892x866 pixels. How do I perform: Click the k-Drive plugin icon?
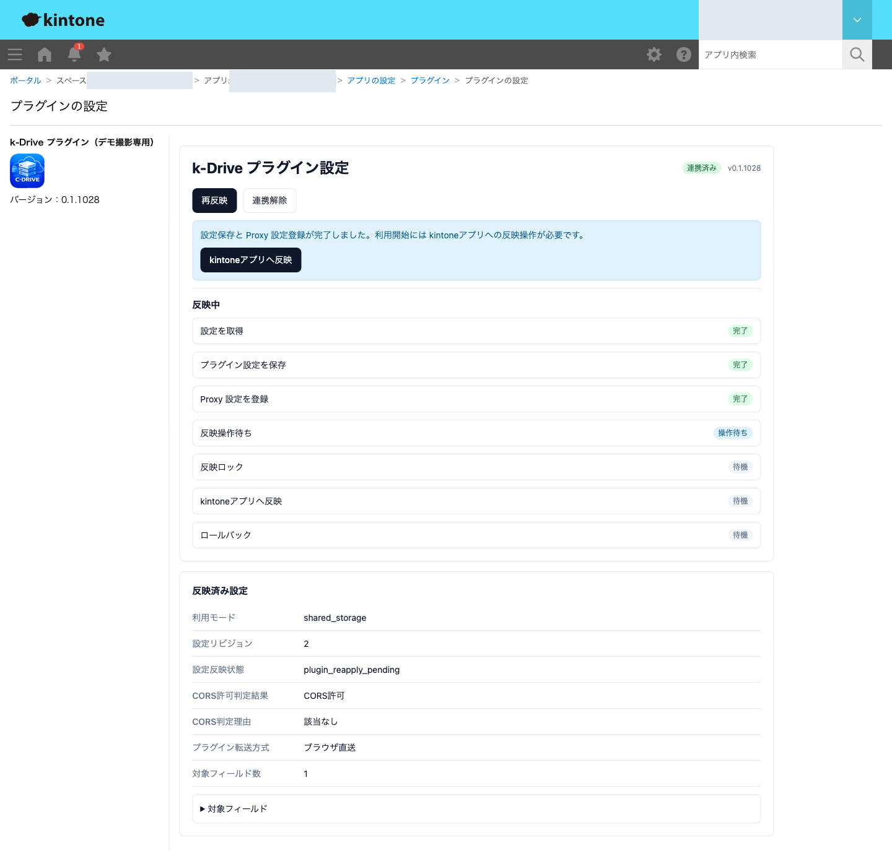(x=27, y=171)
